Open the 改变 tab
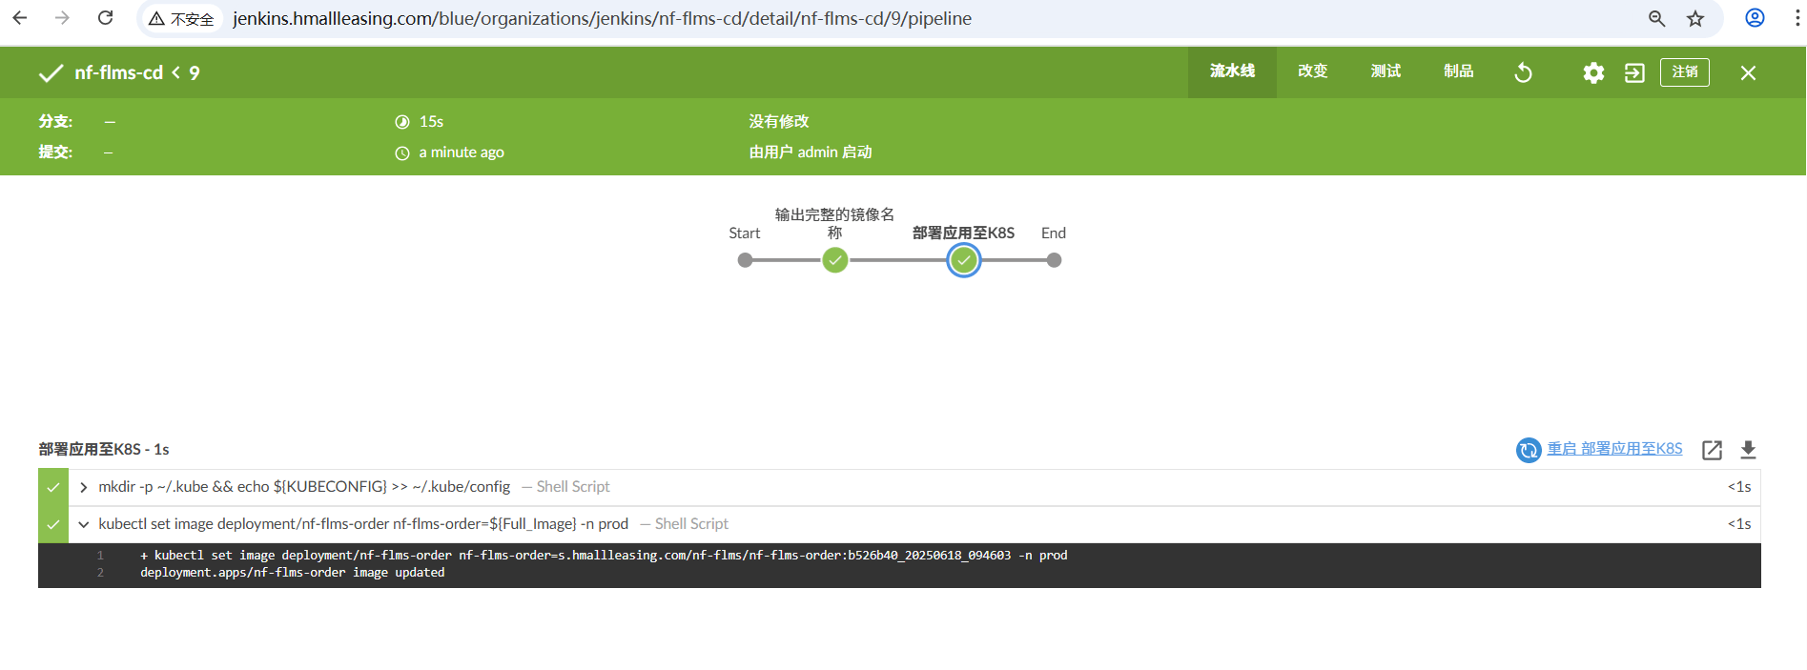The width and height of the screenshot is (1807, 670). 1312,71
